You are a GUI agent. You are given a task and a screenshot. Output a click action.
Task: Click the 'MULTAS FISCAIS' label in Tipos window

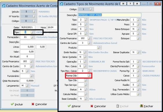click(103, 38)
